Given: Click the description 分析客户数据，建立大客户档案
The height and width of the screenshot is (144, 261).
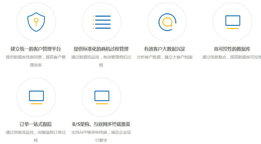Looking at the screenshot, I should point(165,57).
